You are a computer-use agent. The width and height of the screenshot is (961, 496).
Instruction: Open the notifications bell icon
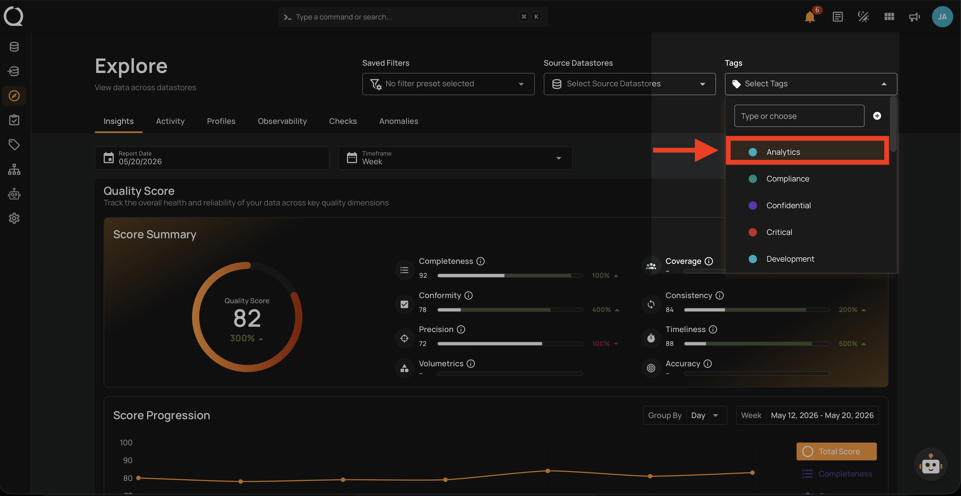coord(810,17)
